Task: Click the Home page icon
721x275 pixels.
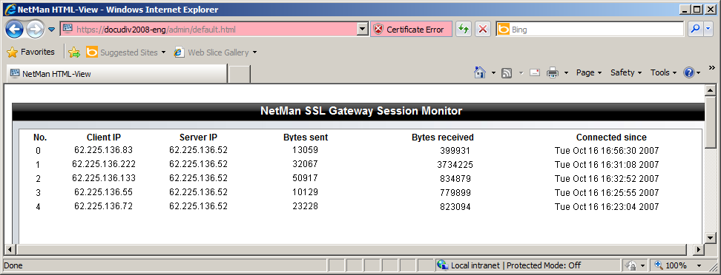Action: coord(480,72)
